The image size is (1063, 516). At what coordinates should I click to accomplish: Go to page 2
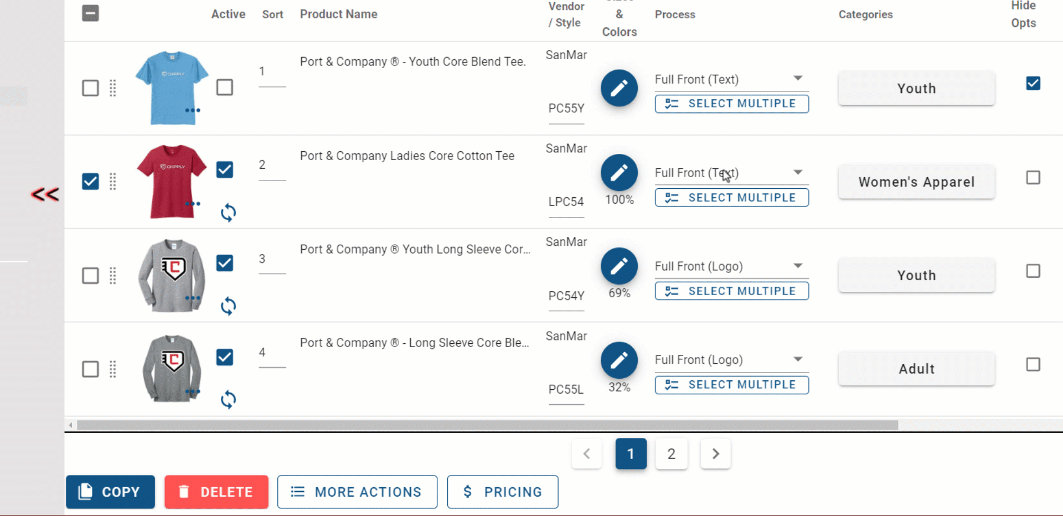(x=671, y=454)
